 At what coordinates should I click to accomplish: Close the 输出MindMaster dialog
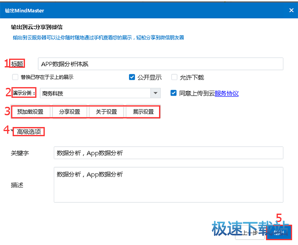click(x=291, y=10)
